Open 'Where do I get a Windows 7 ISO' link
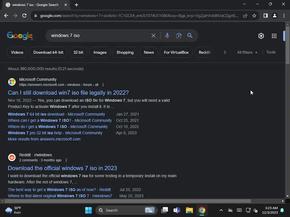The width and height of the screenshot is (290, 217). pyautogui.click(x=58, y=127)
